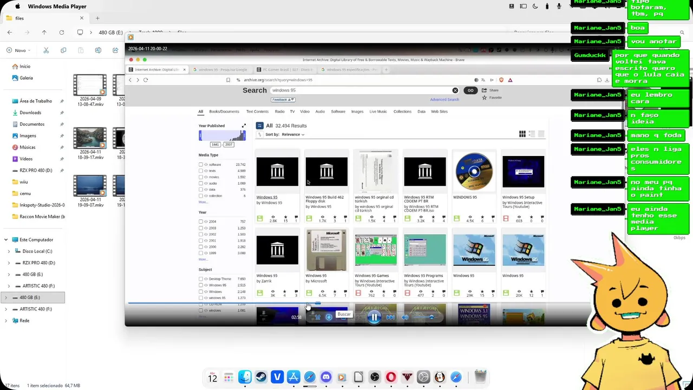Open Discord from the dock
This screenshot has width=693, height=390.
click(x=326, y=377)
